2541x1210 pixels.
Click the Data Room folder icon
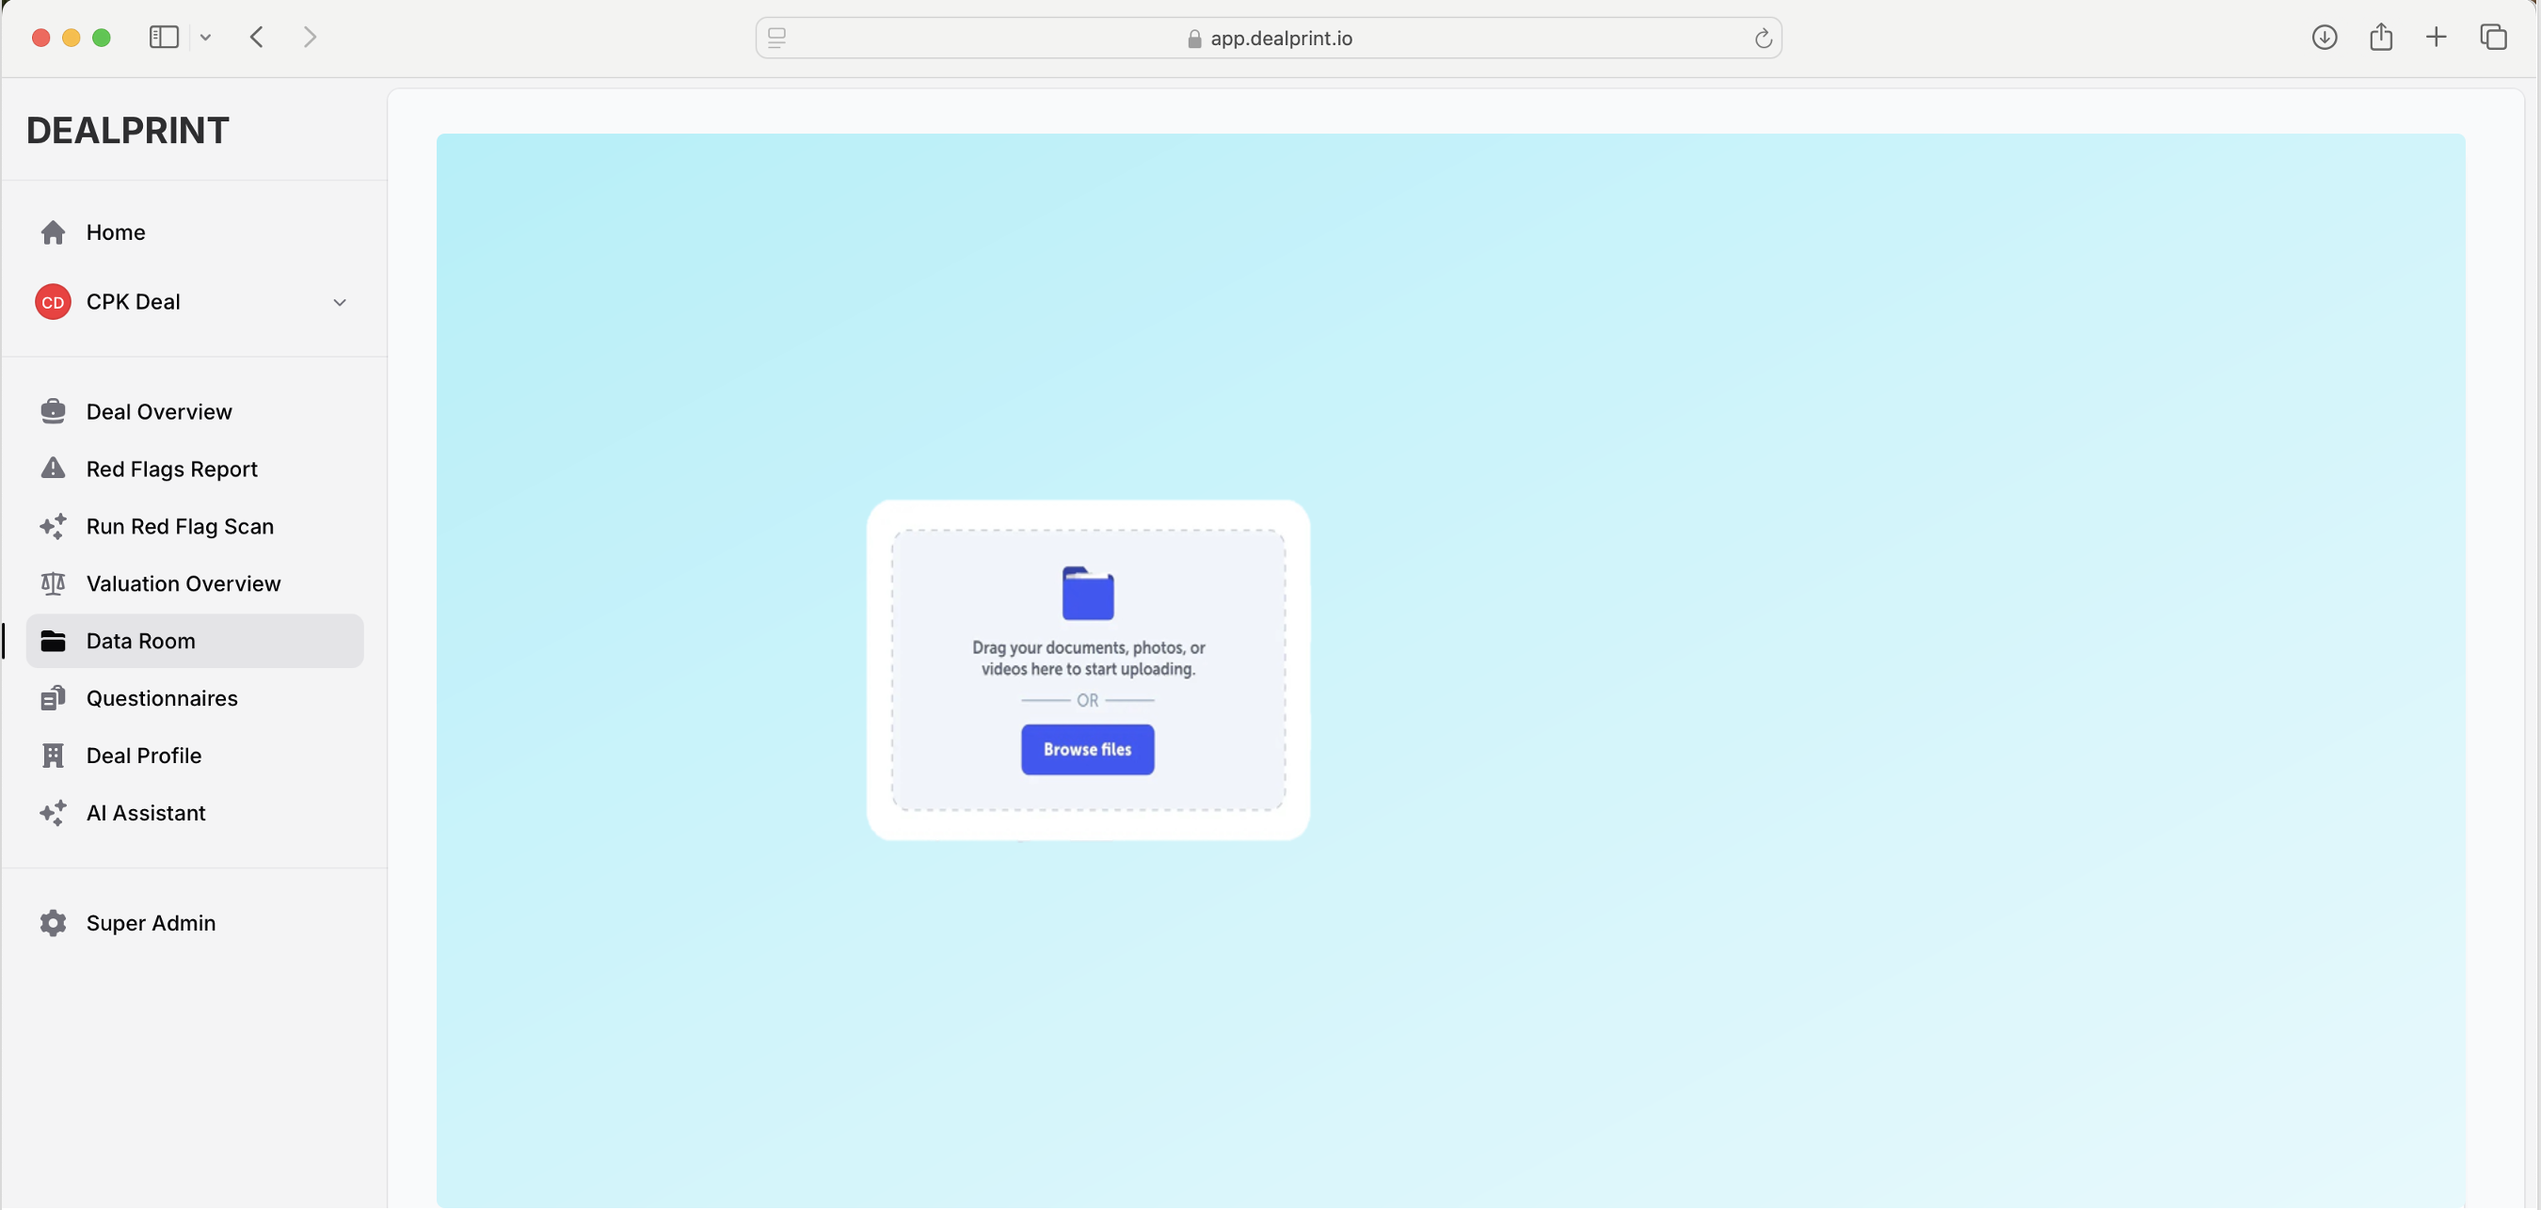click(54, 640)
